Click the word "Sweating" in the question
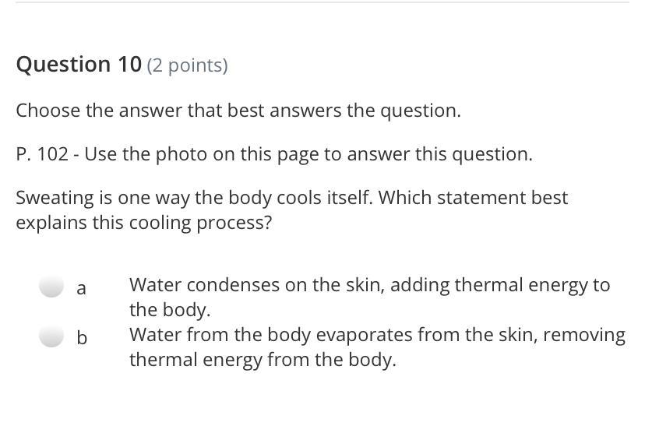 55,199
